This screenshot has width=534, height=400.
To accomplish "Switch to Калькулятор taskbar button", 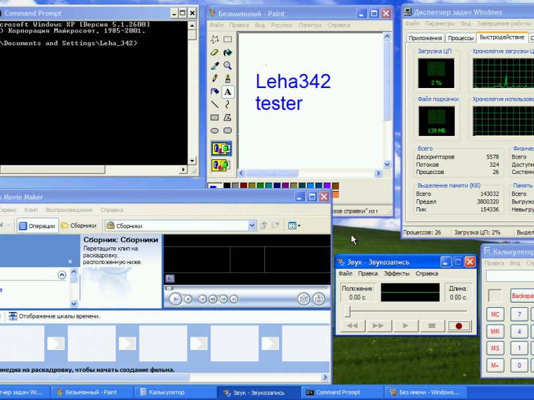I will [x=175, y=392].
